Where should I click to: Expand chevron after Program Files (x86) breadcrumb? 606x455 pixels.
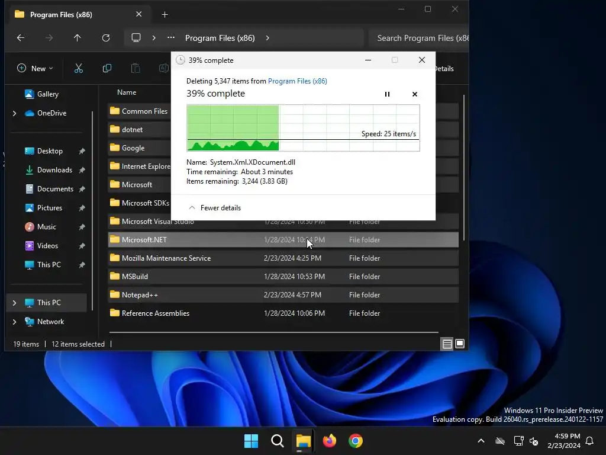pyautogui.click(x=267, y=38)
